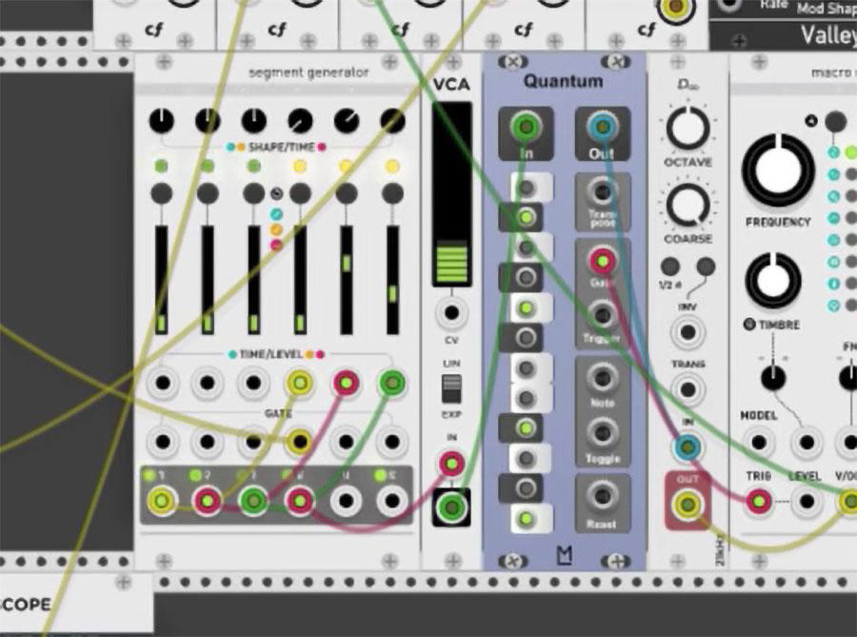Toggle segment four type button under yellow LED
This screenshot has width=857, height=637.
(x=300, y=193)
